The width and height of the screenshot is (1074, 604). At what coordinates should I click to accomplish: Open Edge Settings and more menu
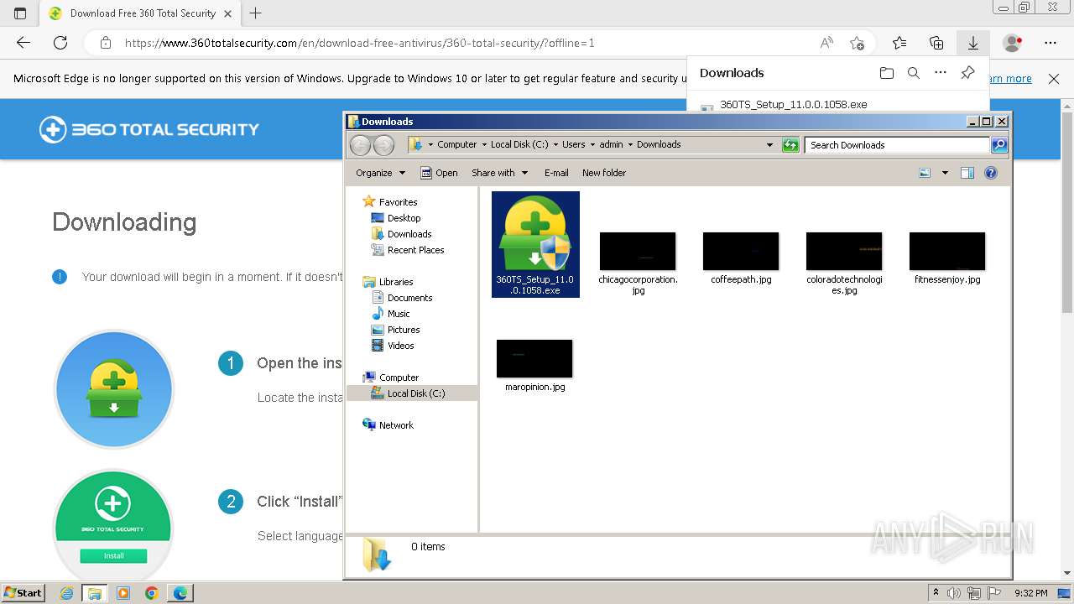[1051, 43]
